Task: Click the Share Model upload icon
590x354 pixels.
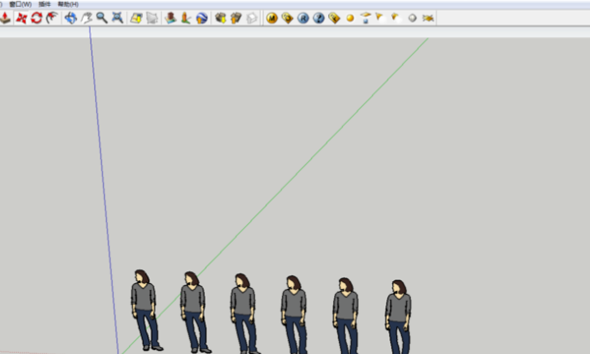Action: [x=236, y=18]
